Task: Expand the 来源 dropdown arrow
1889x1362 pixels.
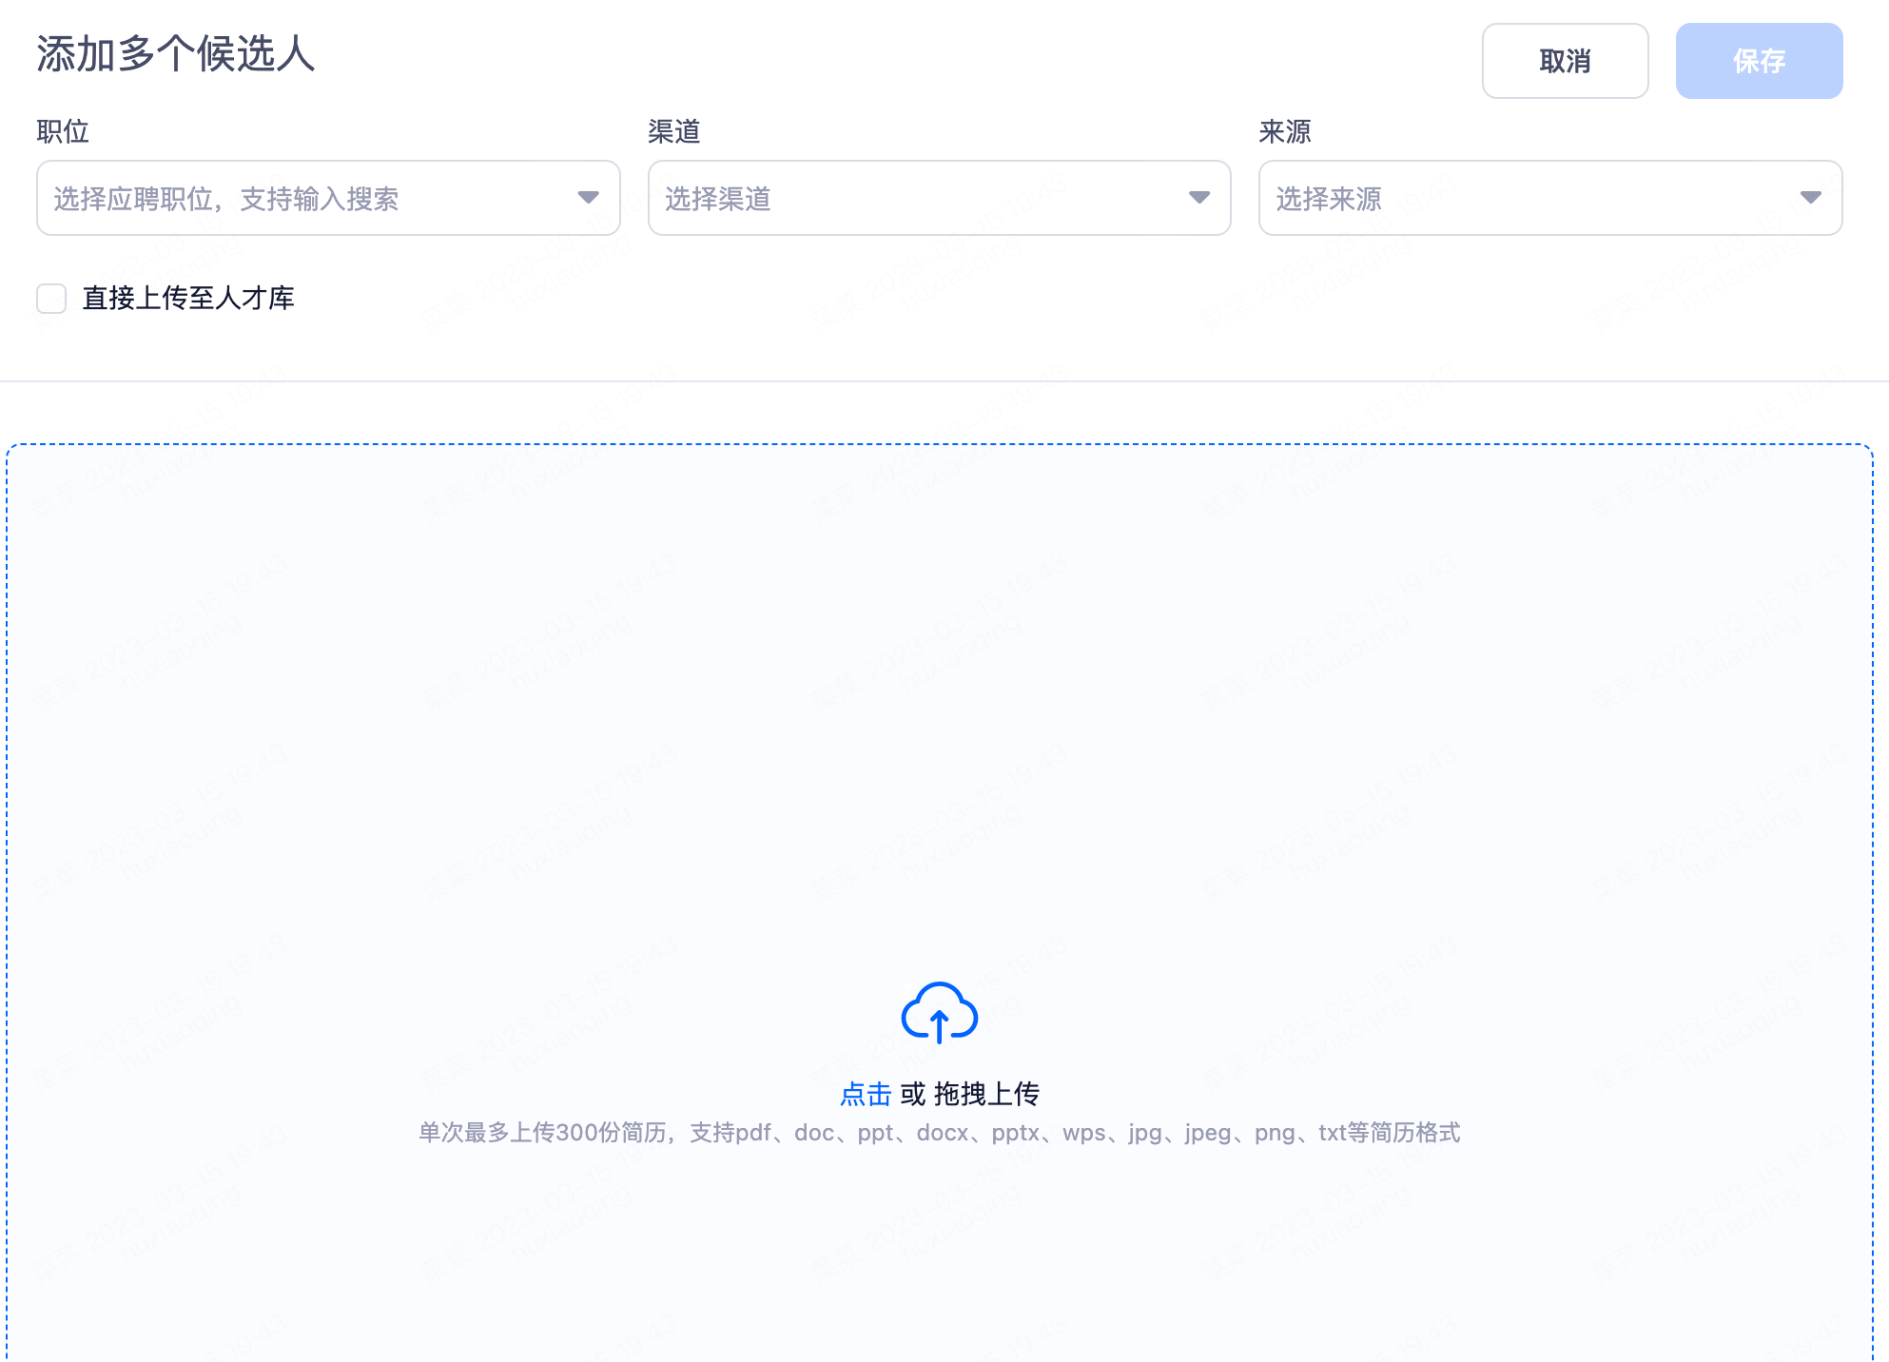Action: coord(1810,198)
